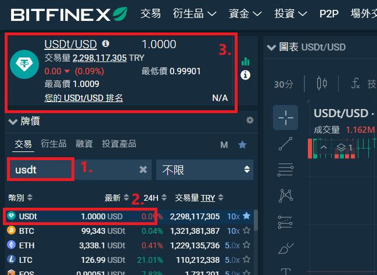Clear the usdt search with the X icon
This screenshot has width=377, height=275.
pos(143,170)
